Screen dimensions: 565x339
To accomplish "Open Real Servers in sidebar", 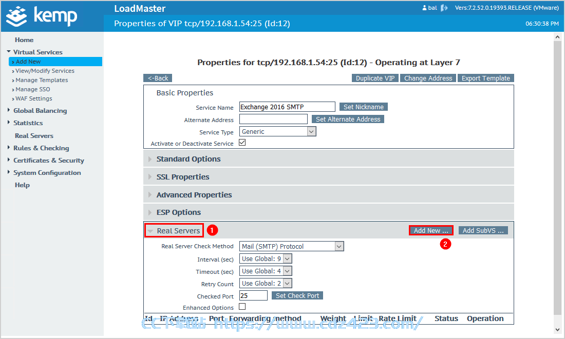I will click(x=34, y=136).
